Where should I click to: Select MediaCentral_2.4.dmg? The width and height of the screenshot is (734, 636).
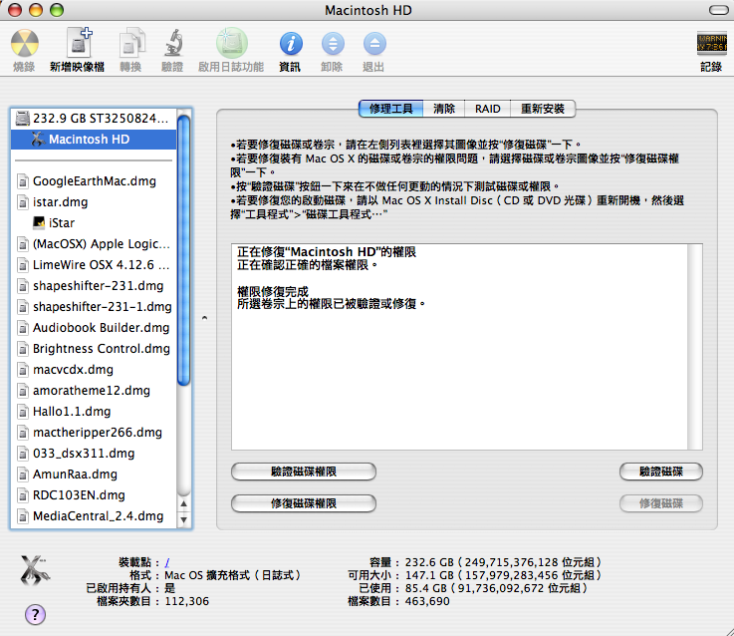94,516
